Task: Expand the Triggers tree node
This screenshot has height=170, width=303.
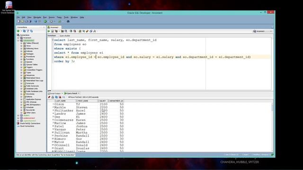Action: tap(21, 67)
